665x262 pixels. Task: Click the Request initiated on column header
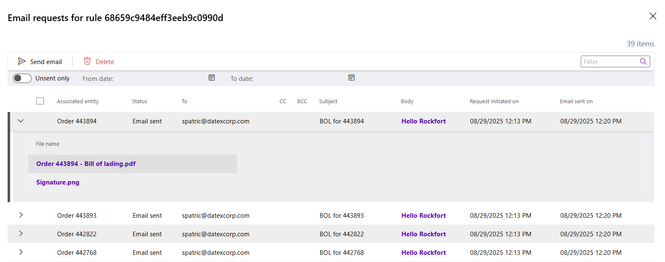494,102
